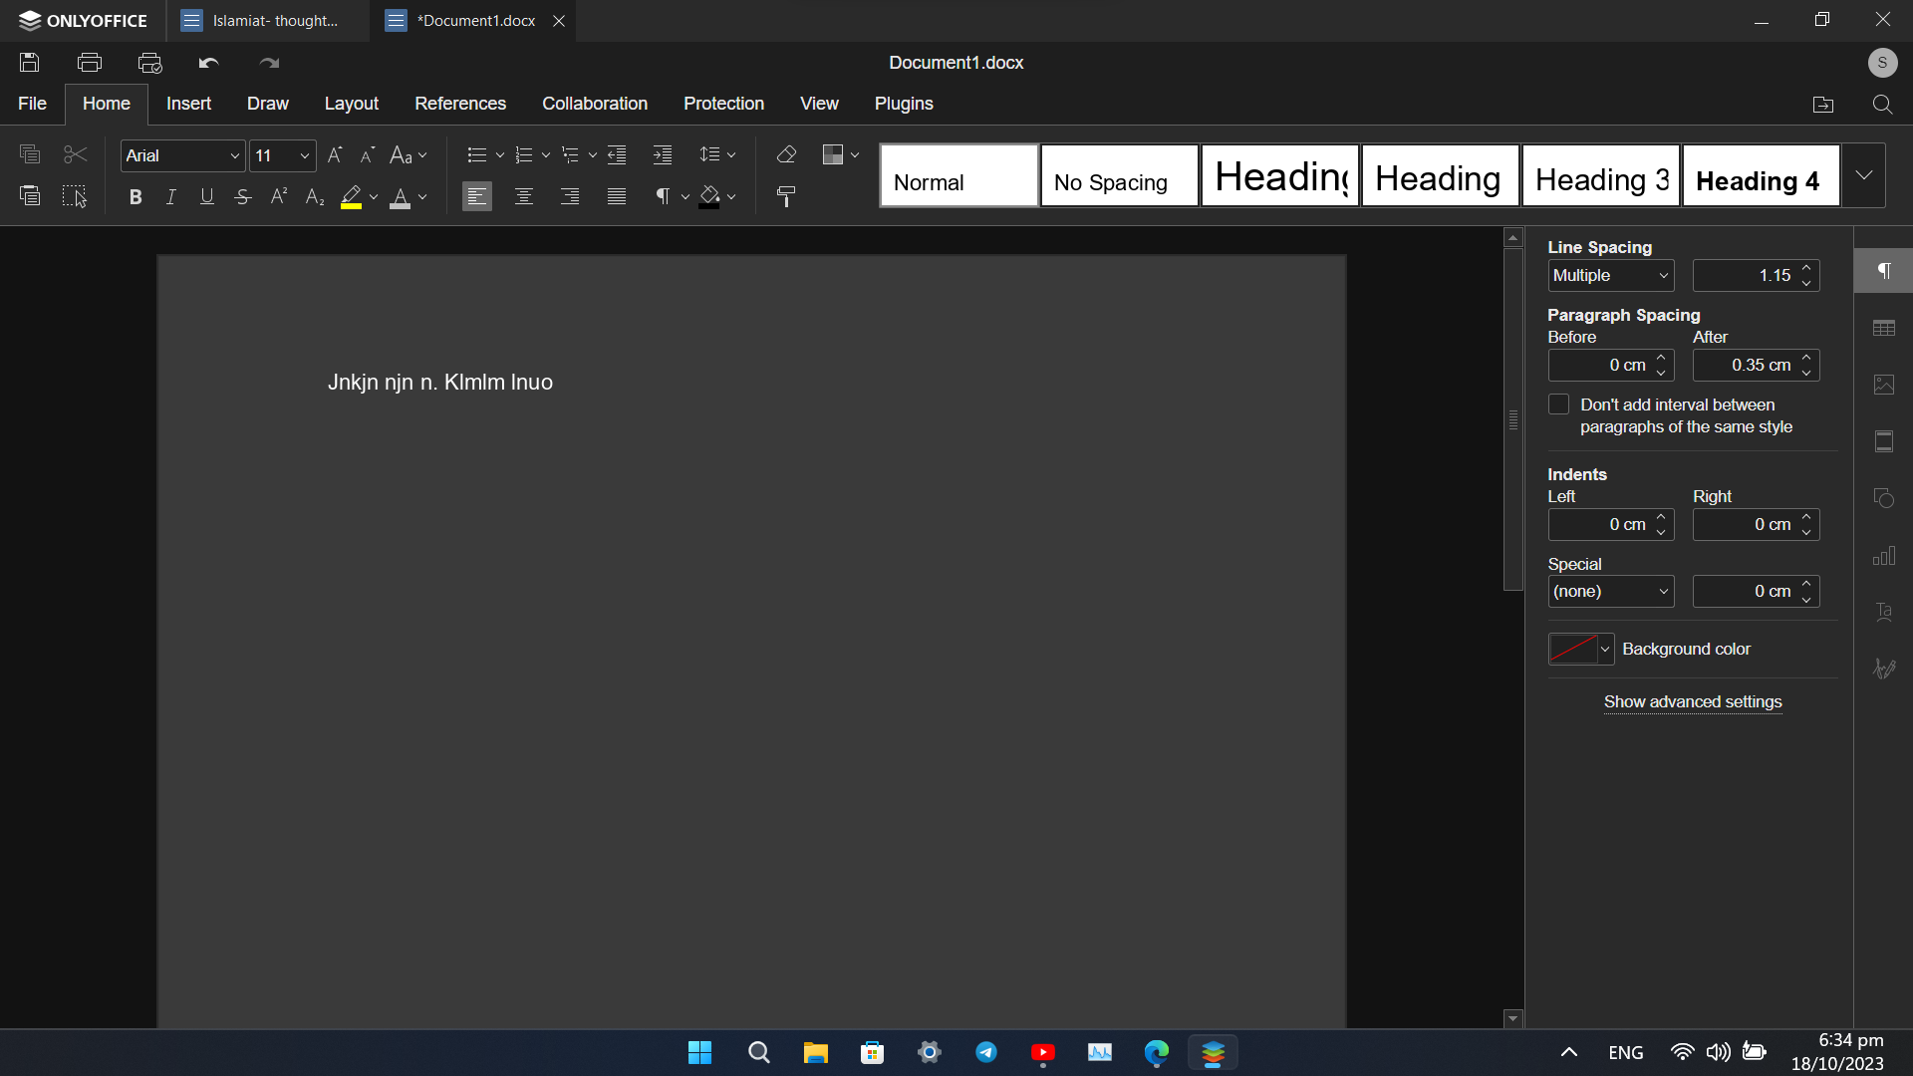Image resolution: width=1913 pixels, height=1076 pixels.
Task: Toggle Strikethrough formatting
Action: click(243, 197)
